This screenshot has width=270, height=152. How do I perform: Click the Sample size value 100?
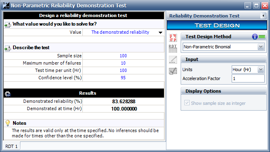click(123, 56)
